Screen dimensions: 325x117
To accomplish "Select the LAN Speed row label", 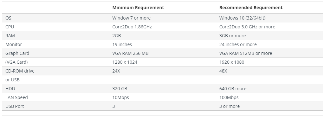I will point(16,97).
